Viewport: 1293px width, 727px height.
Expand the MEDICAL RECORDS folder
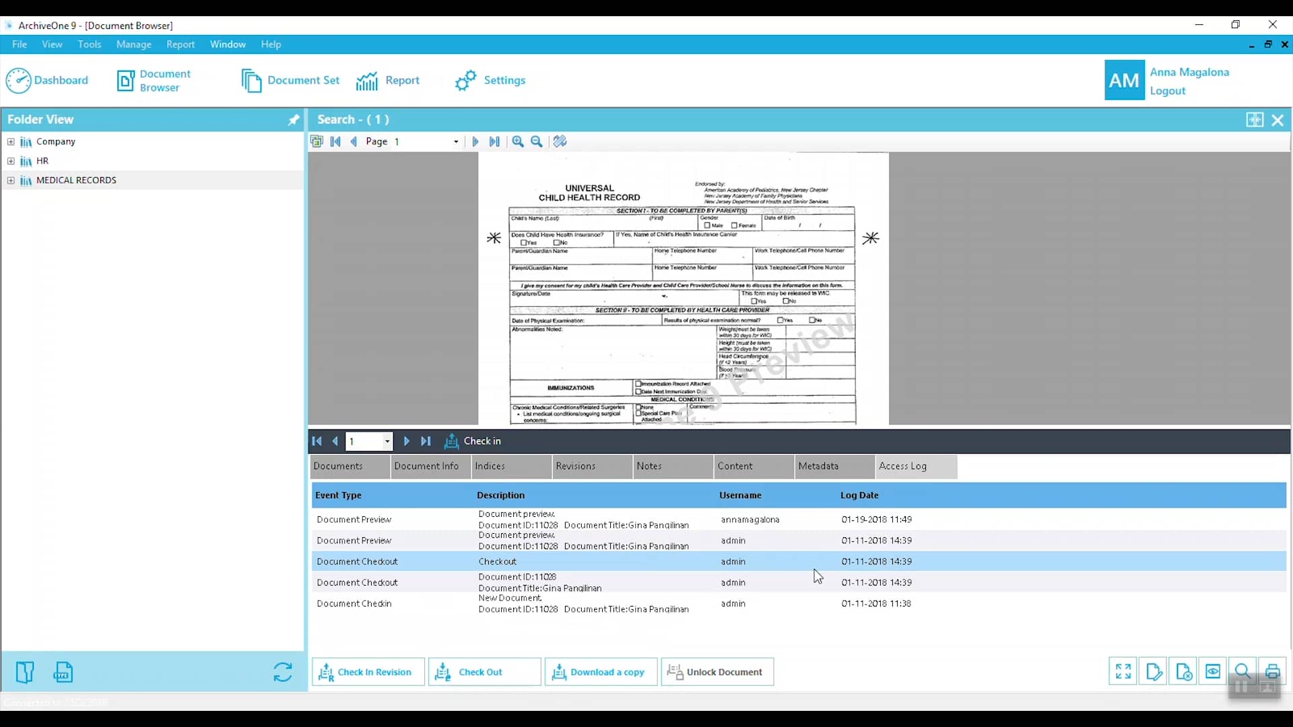[10, 180]
